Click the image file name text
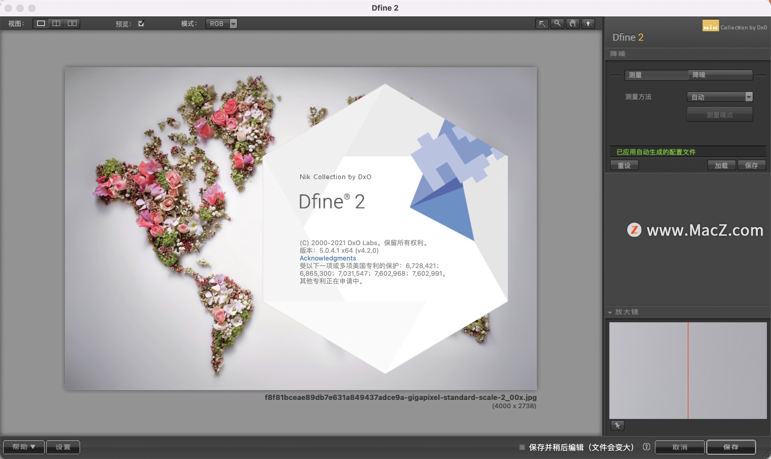 tap(400, 397)
